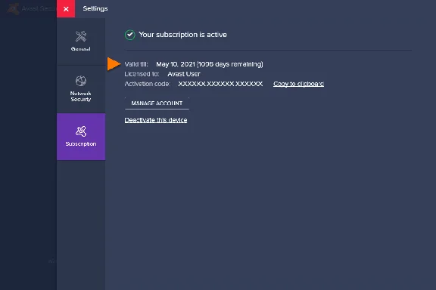
Task: Select the Subscription tab
Action: tap(81, 137)
